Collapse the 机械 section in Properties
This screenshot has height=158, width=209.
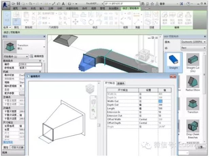click(40, 72)
